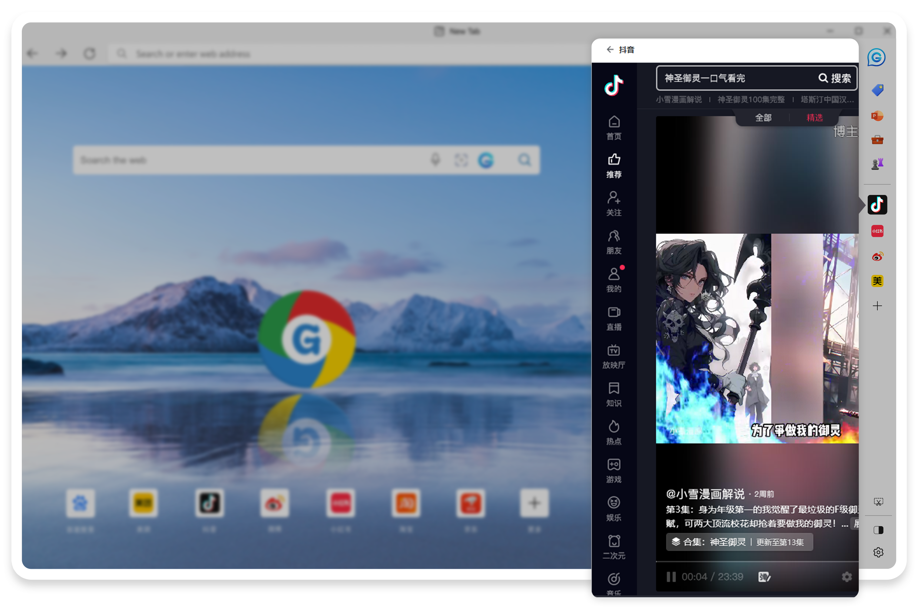Open the 小红书 app in the browser sidebar
Image resolution: width=918 pixels, height=610 pixels.
point(877,231)
